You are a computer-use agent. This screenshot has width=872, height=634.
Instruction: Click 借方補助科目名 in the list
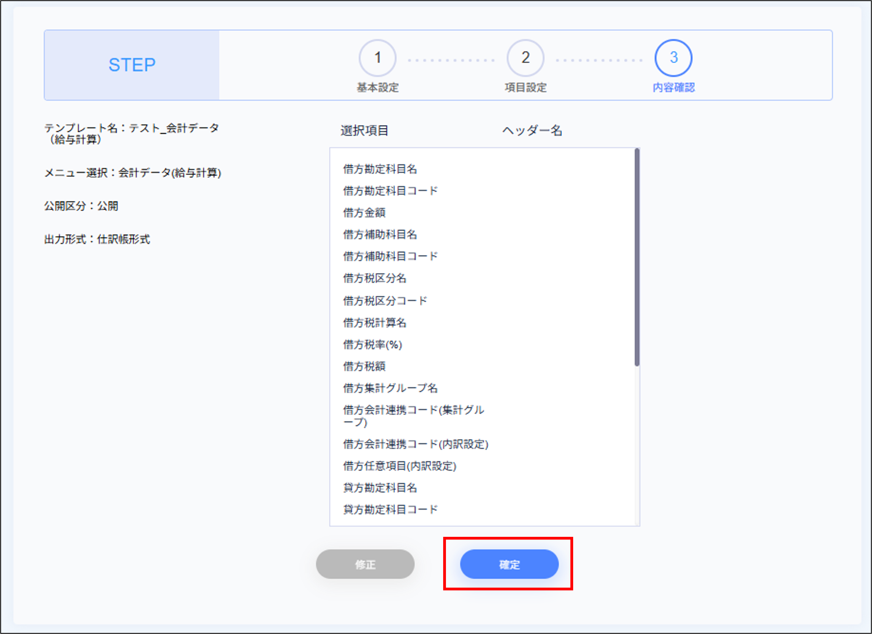pos(380,234)
